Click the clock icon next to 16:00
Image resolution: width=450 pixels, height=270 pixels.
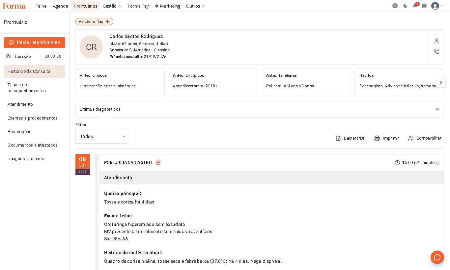click(x=397, y=163)
